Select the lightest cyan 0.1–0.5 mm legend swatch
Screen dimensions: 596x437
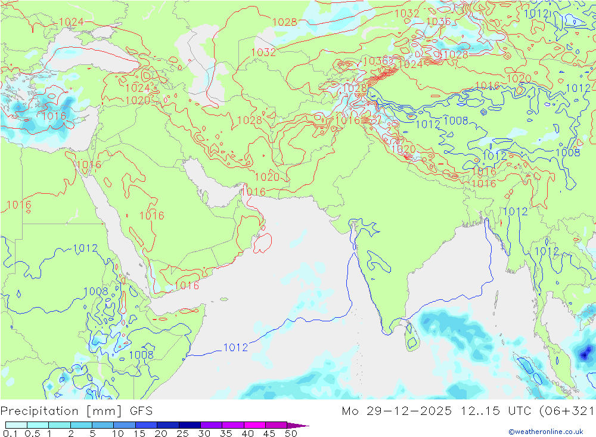point(16,425)
